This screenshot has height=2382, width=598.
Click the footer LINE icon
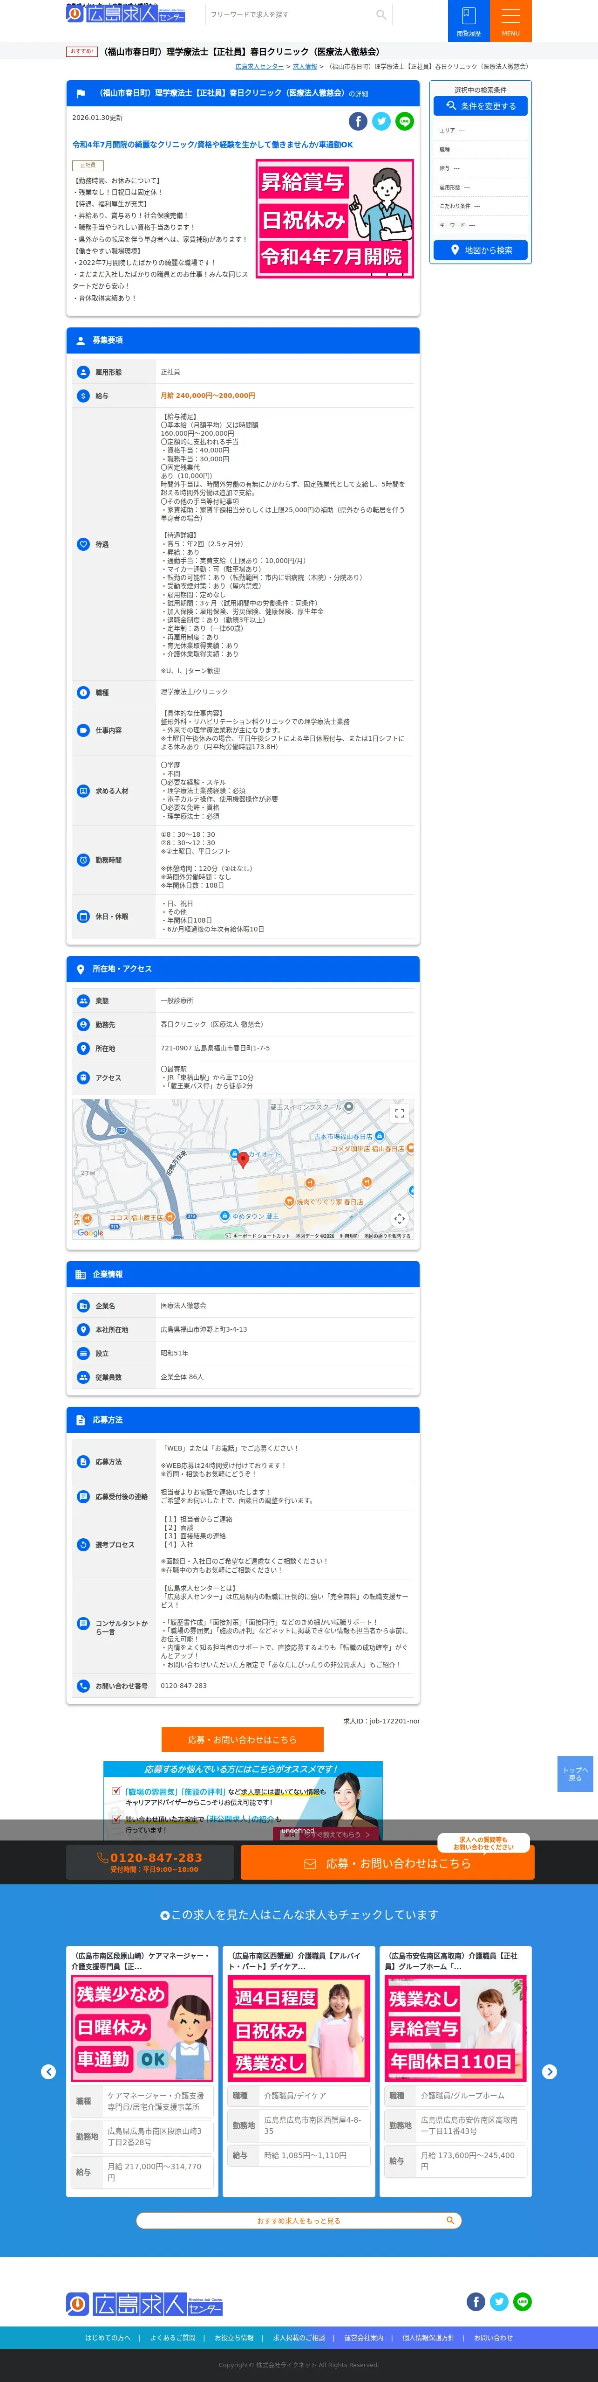click(523, 2302)
